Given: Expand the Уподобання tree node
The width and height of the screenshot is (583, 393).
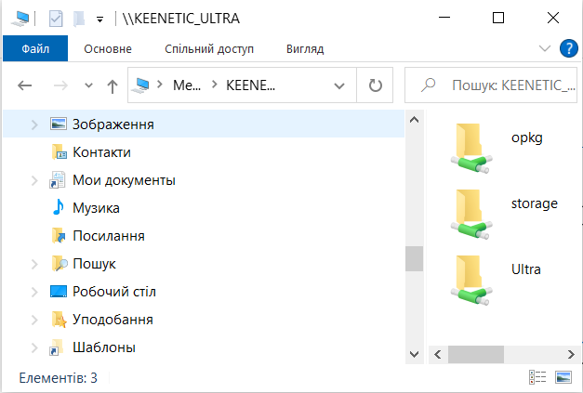Looking at the screenshot, I should pyautogui.click(x=34, y=320).
